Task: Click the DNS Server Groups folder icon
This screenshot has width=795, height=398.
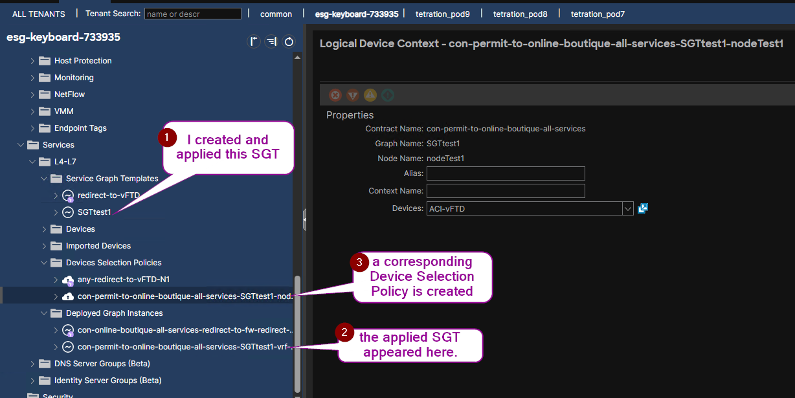Action: click(x=45, y=364)
